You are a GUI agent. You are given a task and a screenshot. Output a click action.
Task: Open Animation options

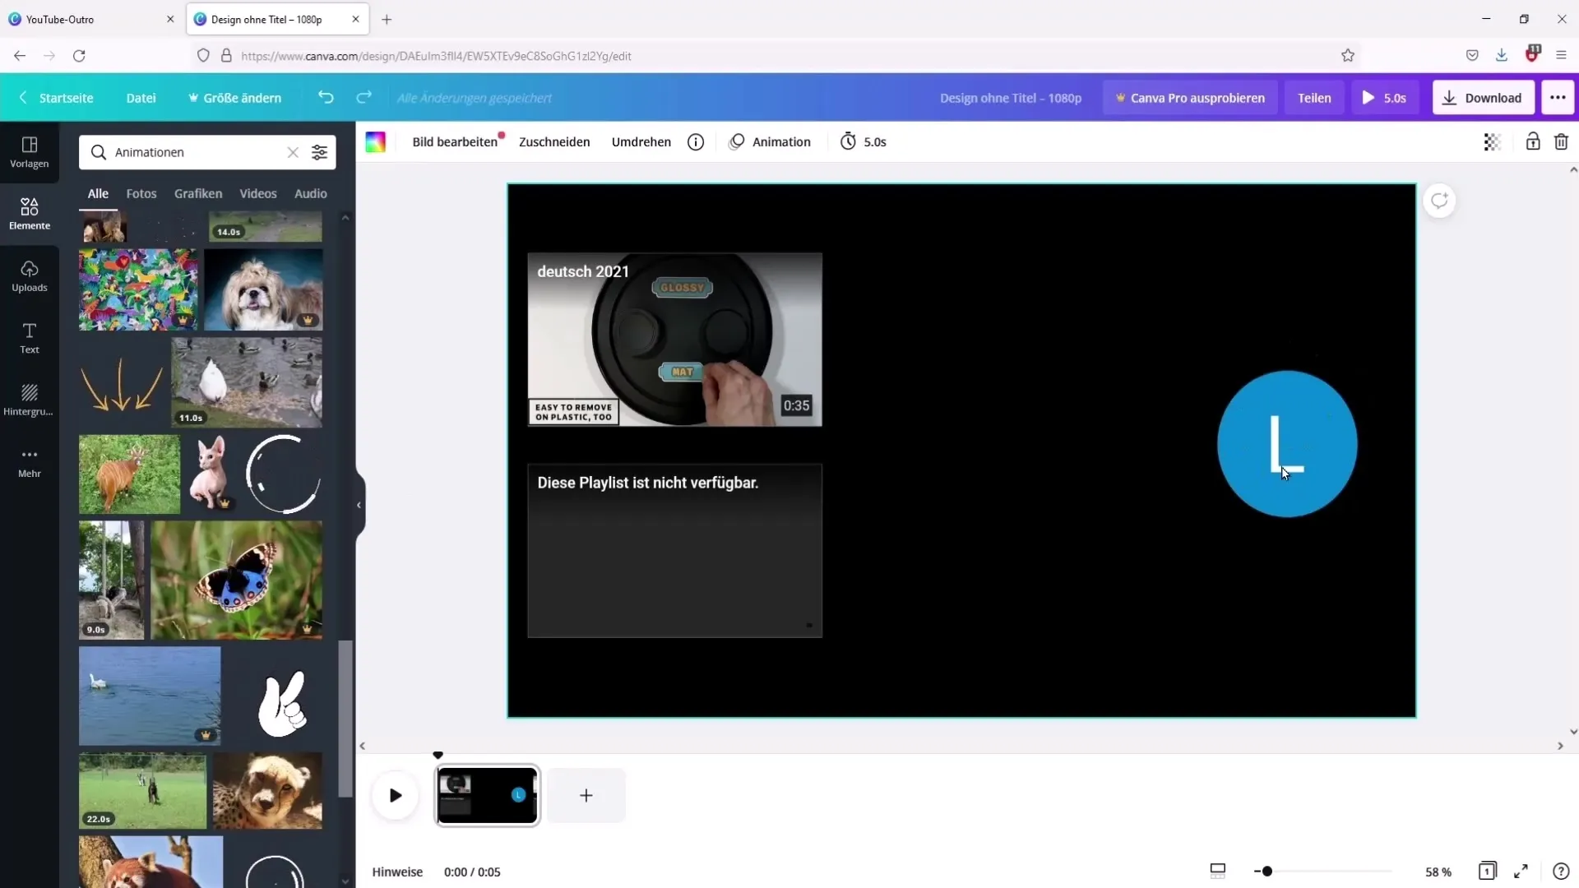(x=770, y=141)
